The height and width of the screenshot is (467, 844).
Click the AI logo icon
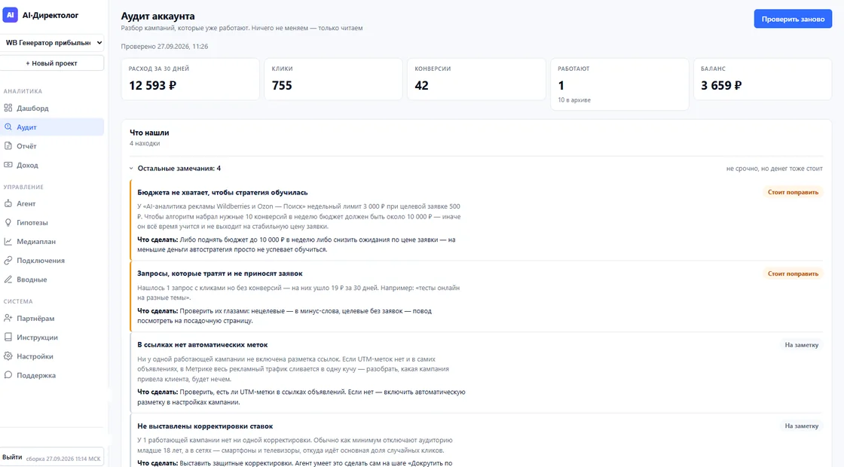tap(11, 15)
